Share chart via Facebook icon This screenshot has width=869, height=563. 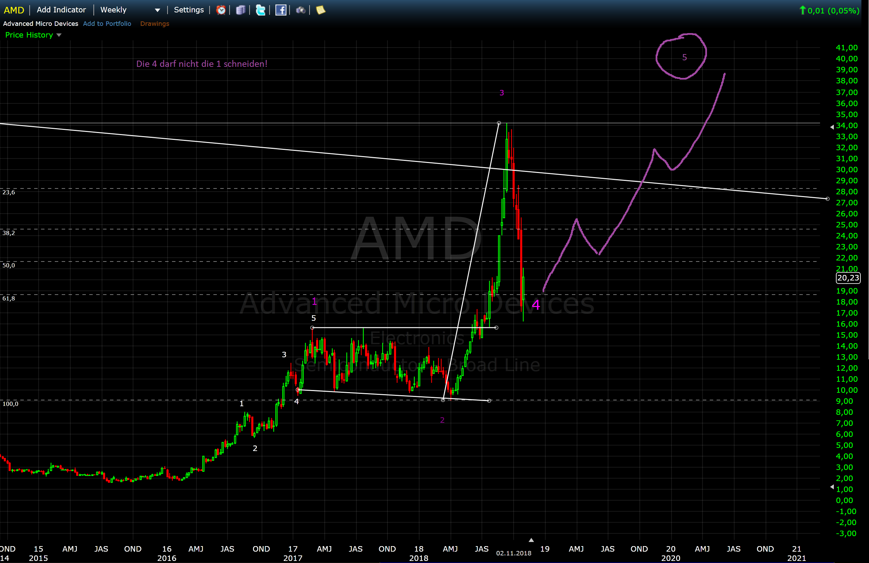tap(280, 10)
